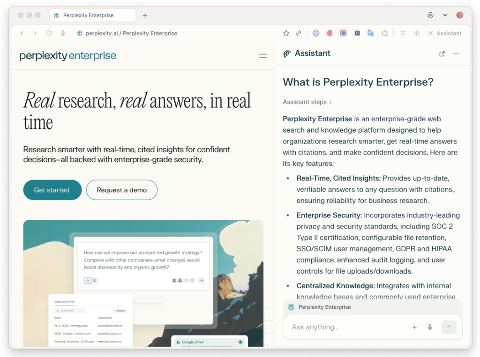The width and height of the screenshot is (480, 357).
Task: Expand the Assistant steps section
Action: [x=307, y=102]
